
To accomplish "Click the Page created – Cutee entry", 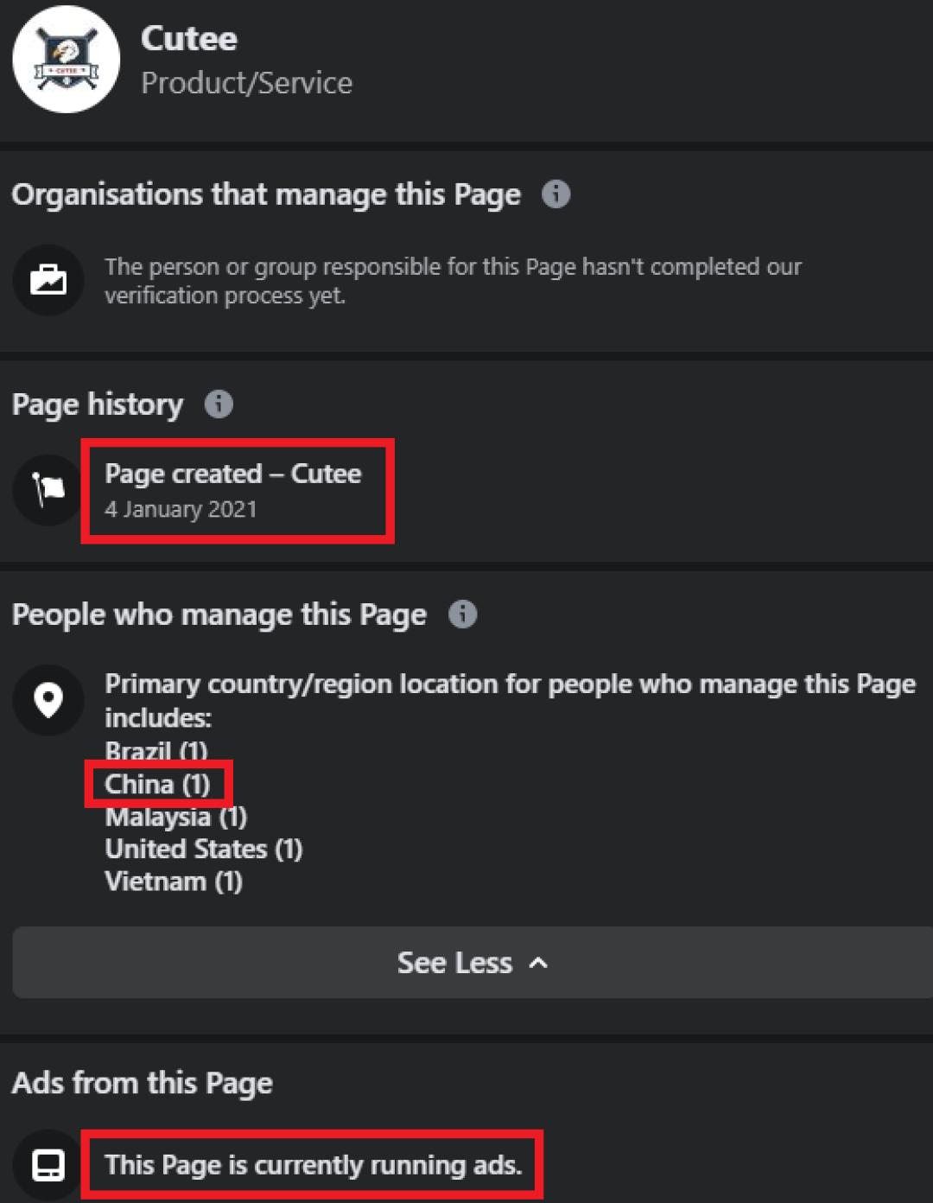I will (x=232, y=474).
